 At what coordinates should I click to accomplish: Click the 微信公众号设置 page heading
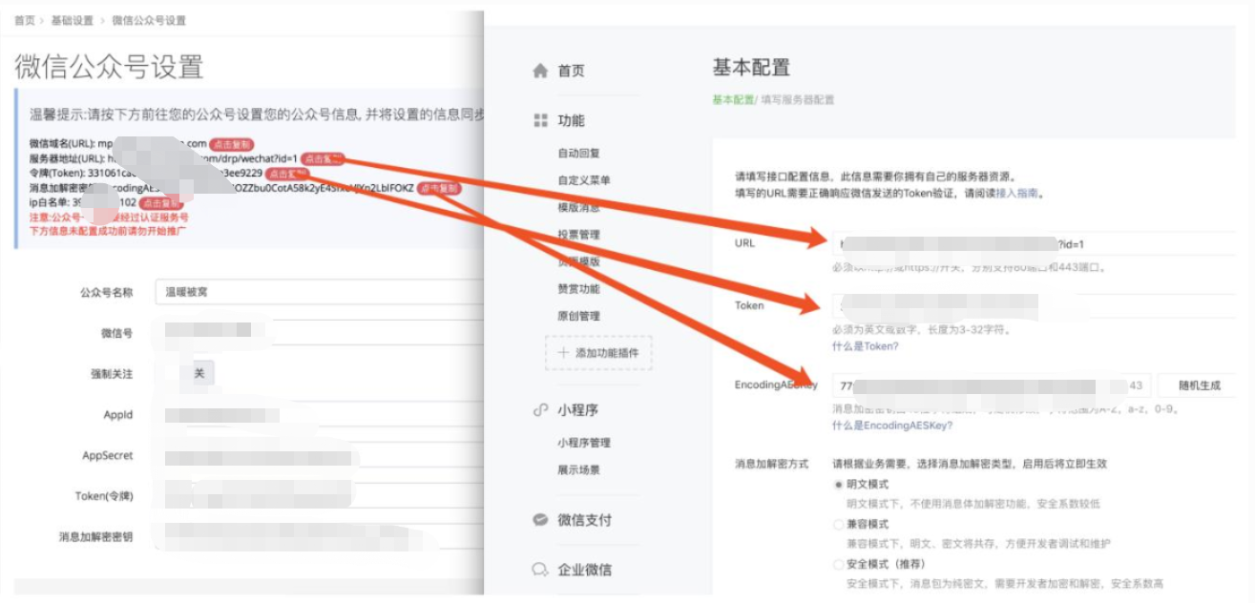click(109, 67)
